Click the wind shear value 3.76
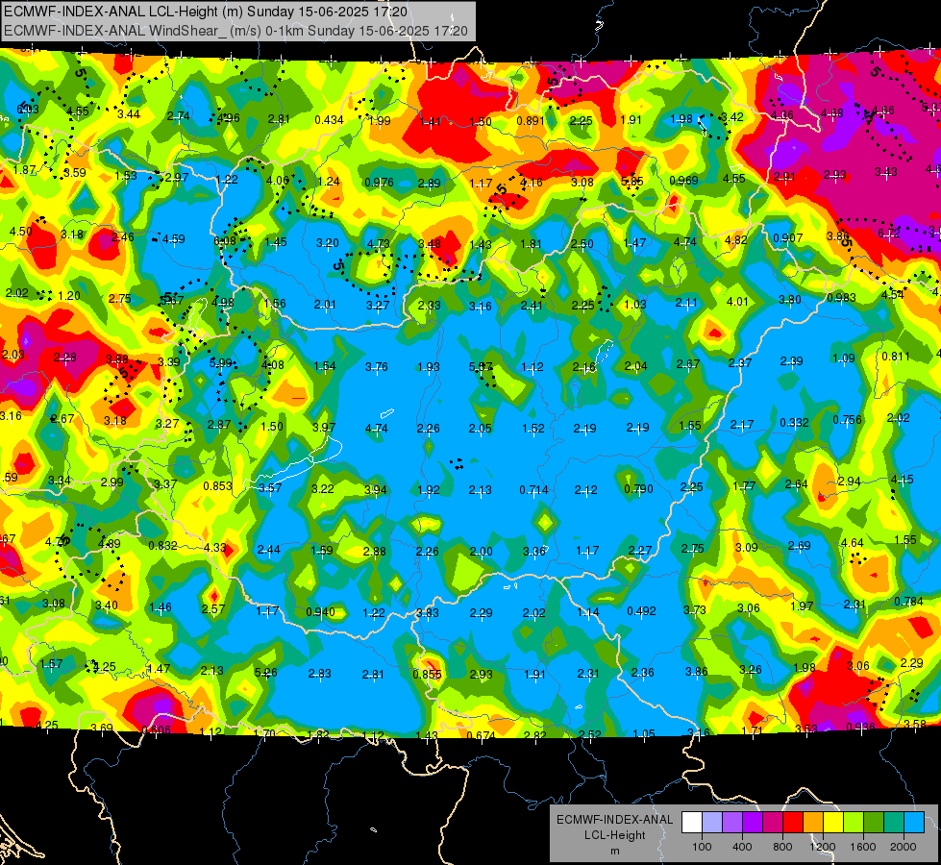 376,366
